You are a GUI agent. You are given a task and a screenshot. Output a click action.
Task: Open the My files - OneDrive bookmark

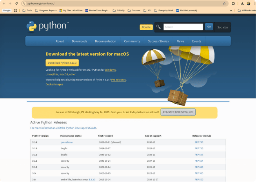[x=71, y=11]
